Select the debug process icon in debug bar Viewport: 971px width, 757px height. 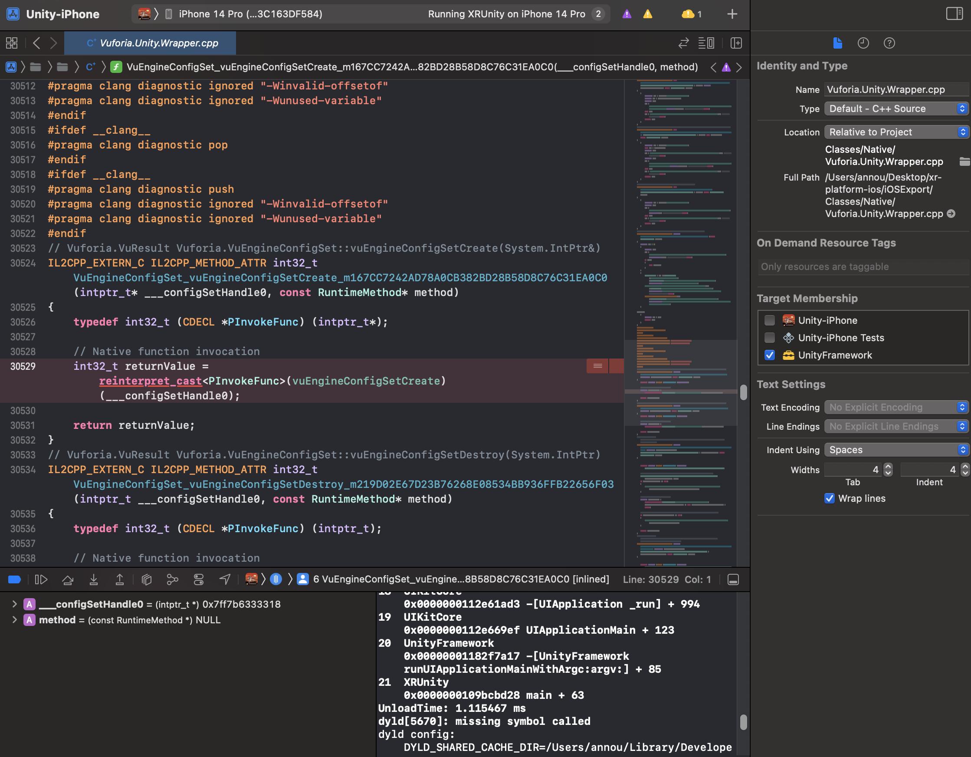[251, 579]
